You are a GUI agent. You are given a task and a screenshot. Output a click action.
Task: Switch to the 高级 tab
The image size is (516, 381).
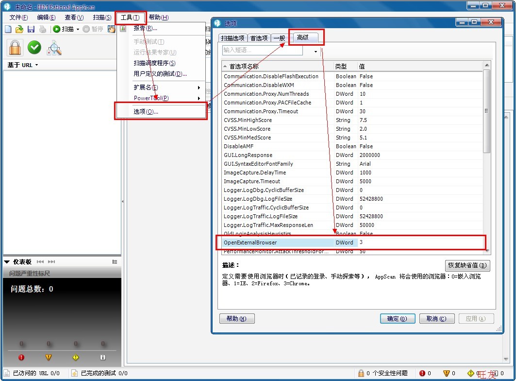click(303, 37)
